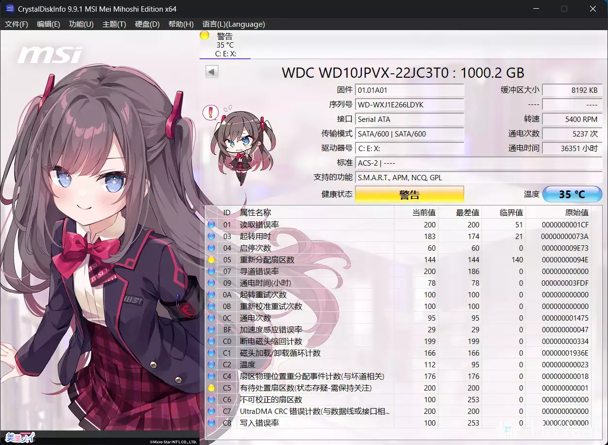Open the 功能(U) menu
Image resolution: width=608 pixels, height=445 pixels.
click(x=81, y=24)
